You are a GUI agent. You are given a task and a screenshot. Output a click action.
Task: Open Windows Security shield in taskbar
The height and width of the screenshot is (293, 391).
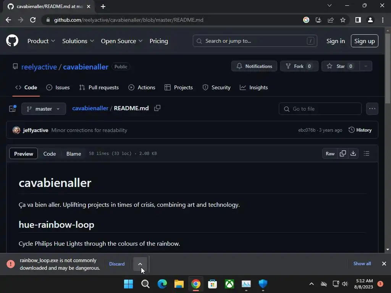(263, 284)
